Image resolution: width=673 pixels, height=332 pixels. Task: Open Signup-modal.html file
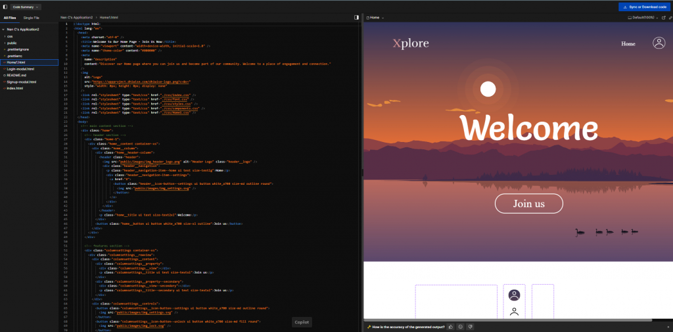(22, 82)
